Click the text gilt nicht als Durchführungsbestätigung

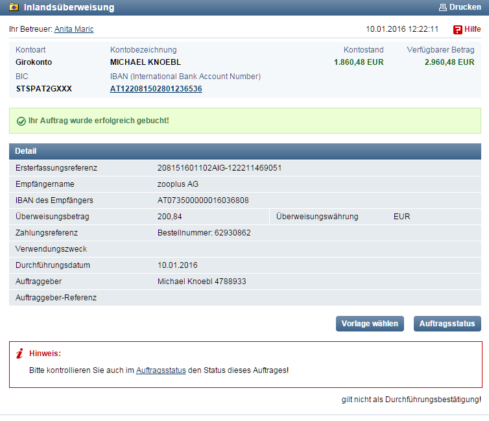(411, 400)
